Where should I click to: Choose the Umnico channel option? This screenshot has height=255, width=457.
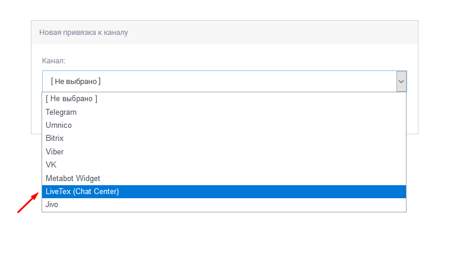[x=224, y=125]
